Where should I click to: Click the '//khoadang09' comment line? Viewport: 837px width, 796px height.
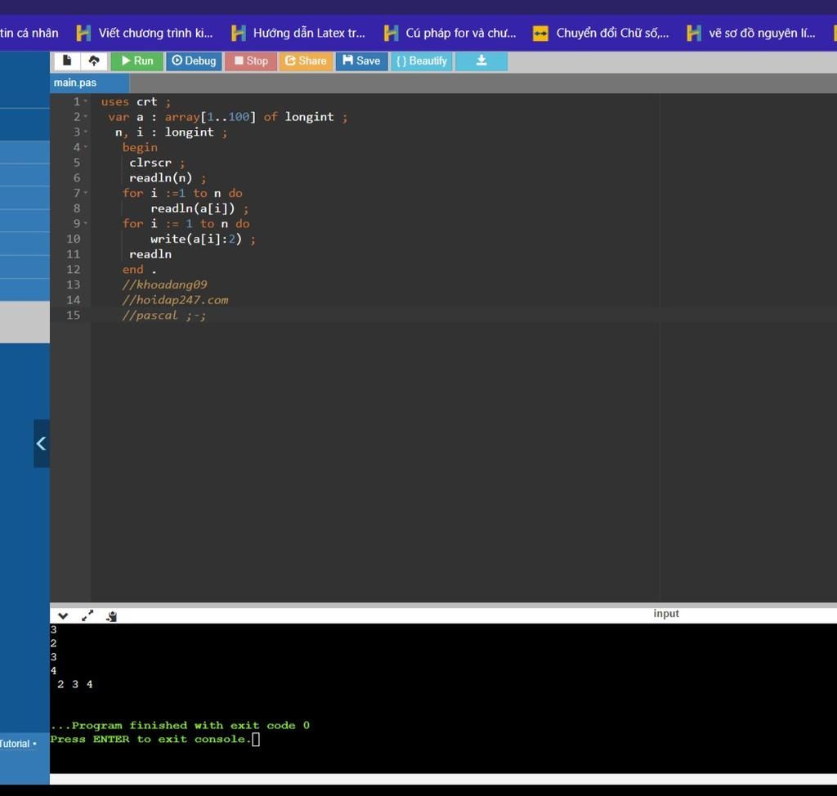pos(164,284)
